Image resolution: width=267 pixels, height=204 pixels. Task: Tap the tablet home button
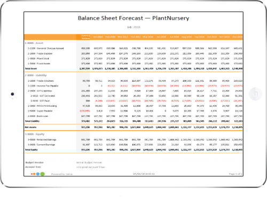click(255, 94)
